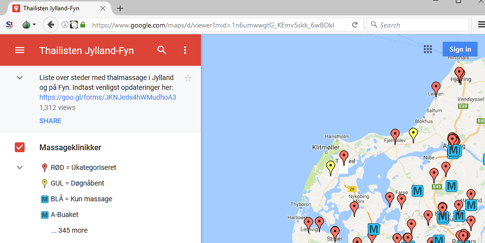Click the red pin at Struer
Image resolution: width=485 pixels, height=243 pixels.
click(335, 233)
